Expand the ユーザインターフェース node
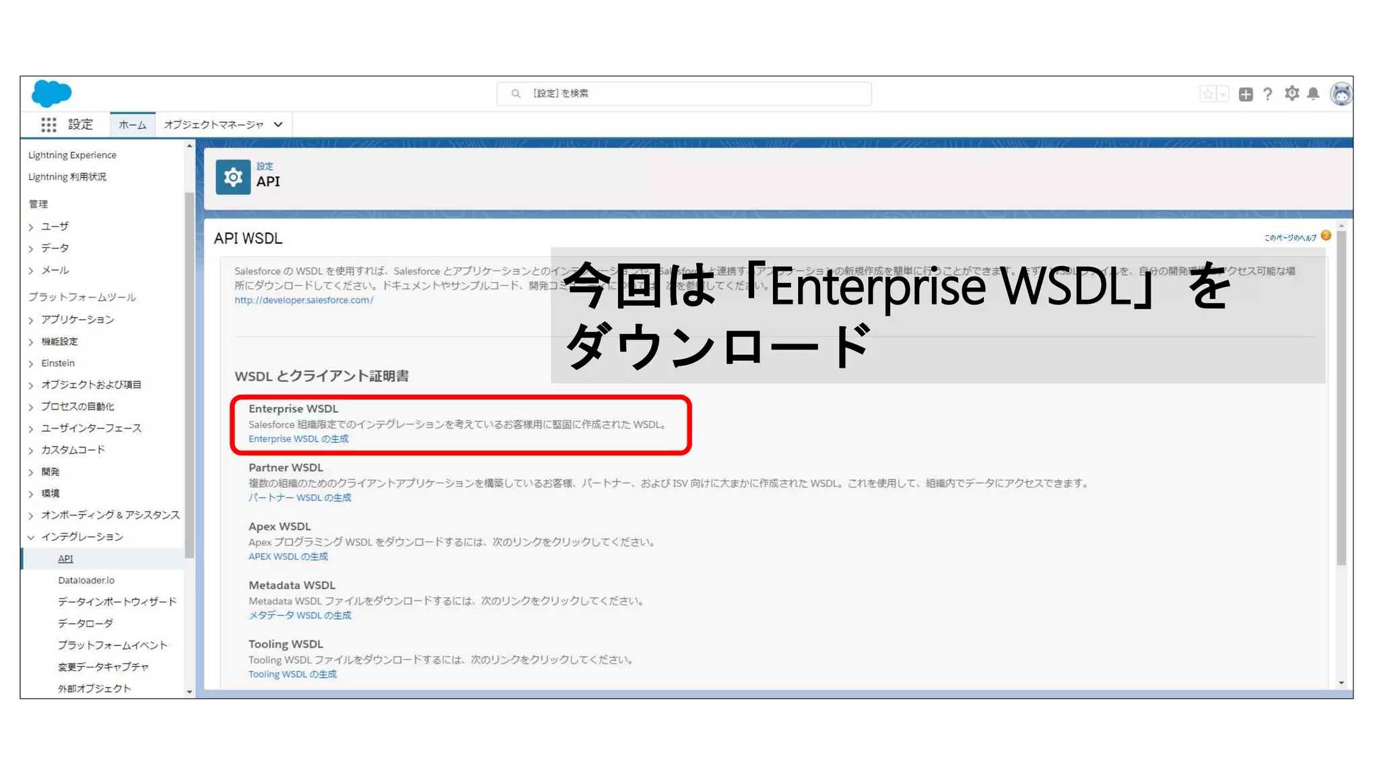Screen dimensions: 1379x776 click(31, 428)
